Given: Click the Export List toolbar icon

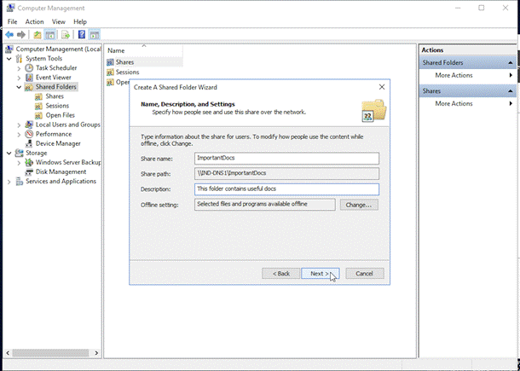Looking at the screenshot, I should point(66,34).
